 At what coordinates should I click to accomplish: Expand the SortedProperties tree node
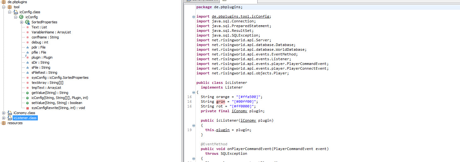(x=21, y=22)
